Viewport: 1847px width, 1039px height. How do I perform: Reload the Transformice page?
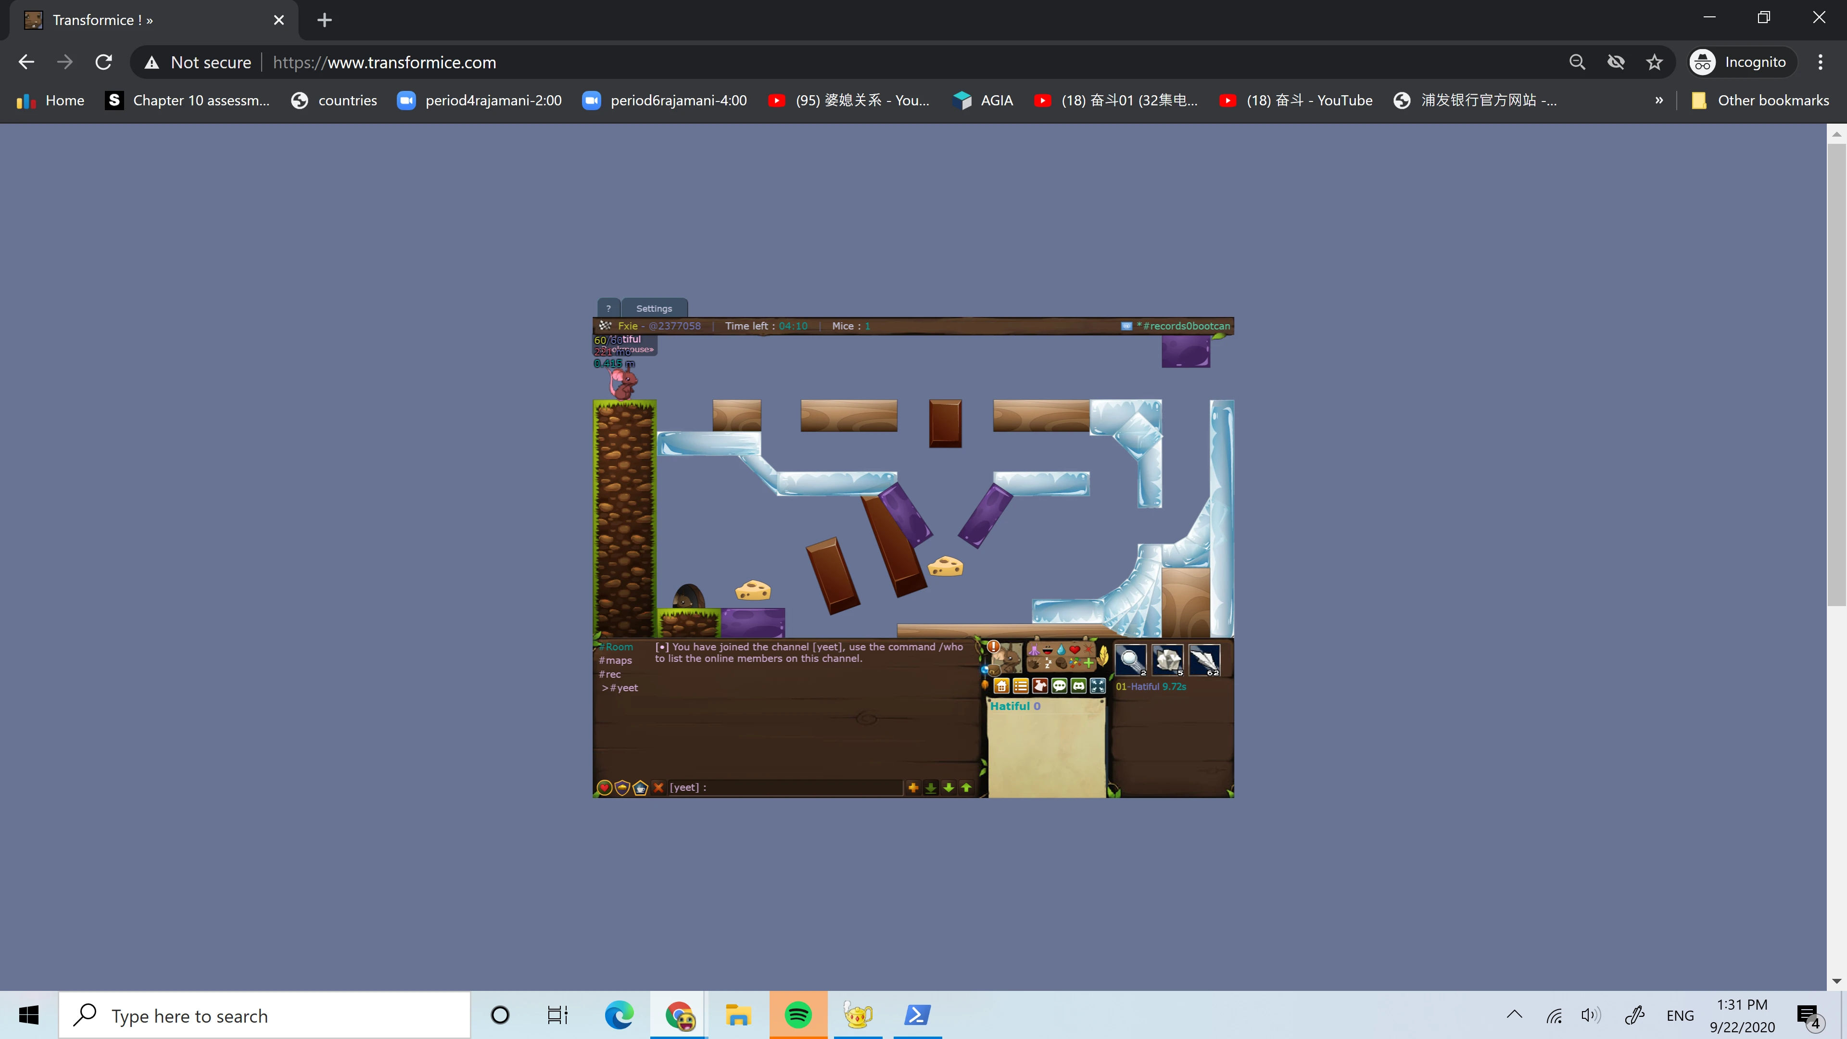coord(104,63)
